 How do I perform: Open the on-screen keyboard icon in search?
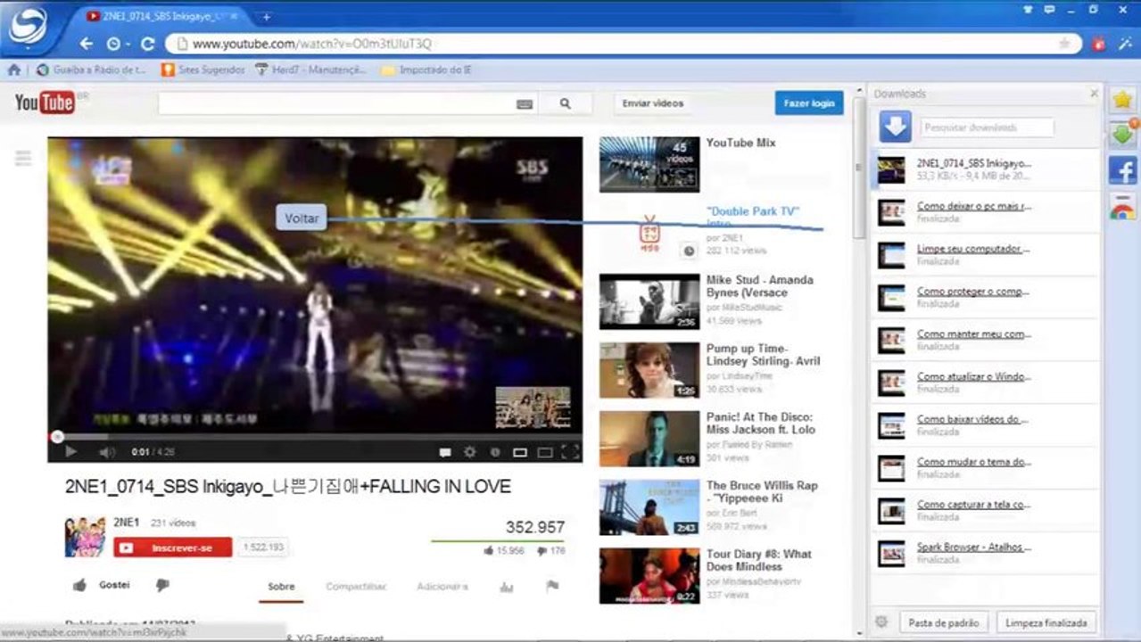click(525, 104)
